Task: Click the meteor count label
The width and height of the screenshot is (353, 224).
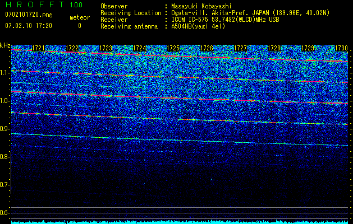Action: [79, 18]
